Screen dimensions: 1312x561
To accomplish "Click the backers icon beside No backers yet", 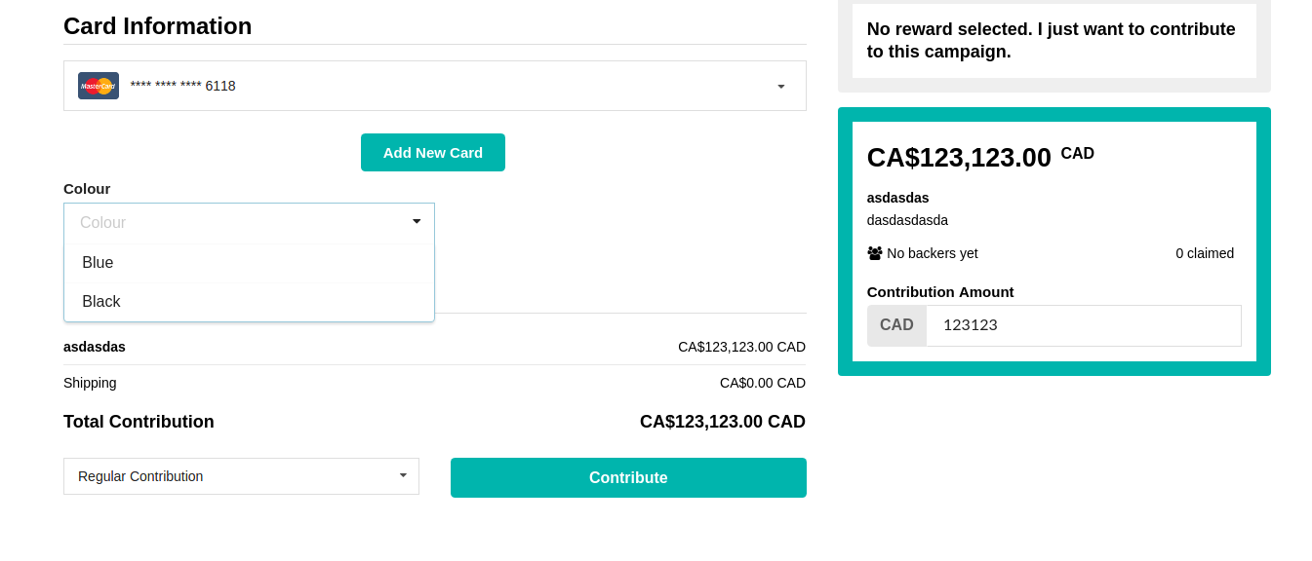I will click(873, 252).
